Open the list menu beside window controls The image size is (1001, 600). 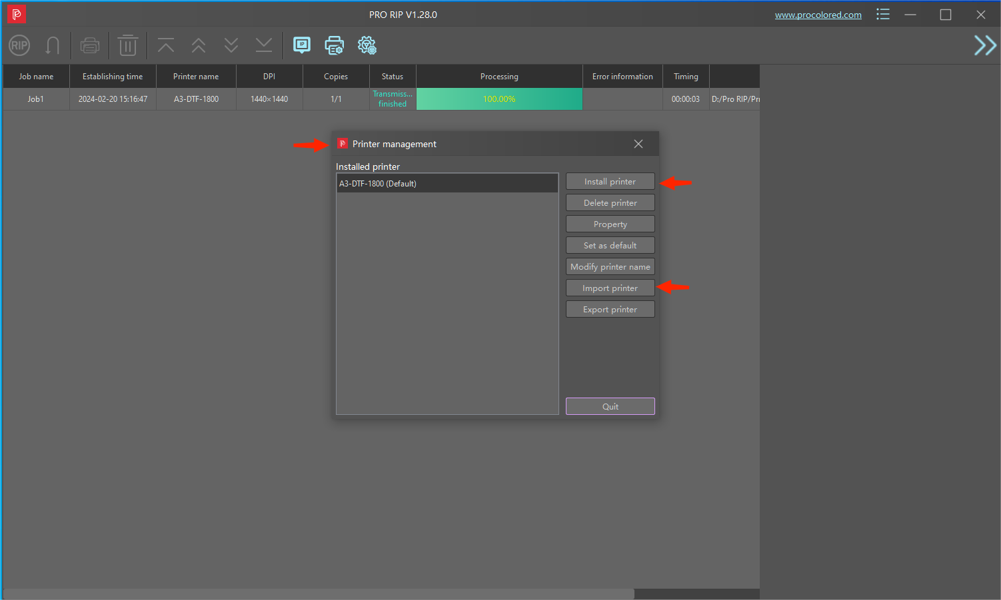882,14
